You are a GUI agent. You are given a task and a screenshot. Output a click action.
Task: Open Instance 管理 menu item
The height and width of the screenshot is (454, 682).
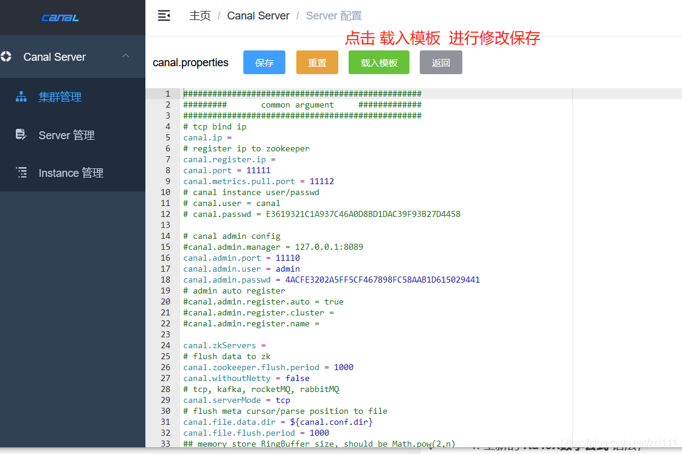pos(72,173)
